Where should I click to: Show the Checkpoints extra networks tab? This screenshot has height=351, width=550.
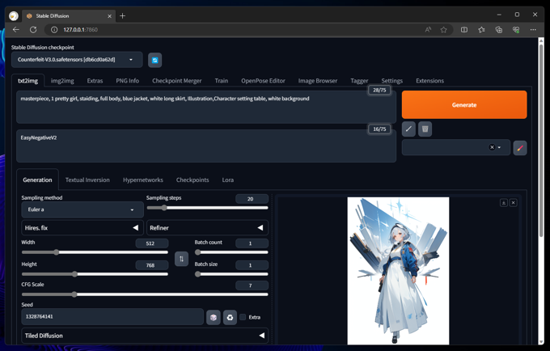tap(192, 180)
